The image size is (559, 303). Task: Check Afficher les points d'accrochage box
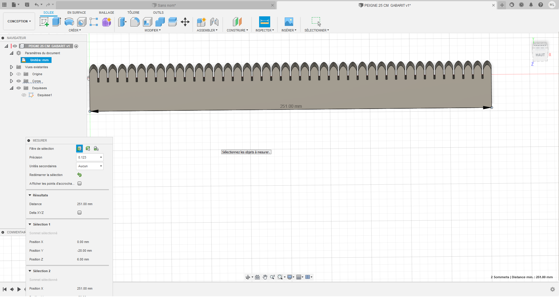point(79,184)
